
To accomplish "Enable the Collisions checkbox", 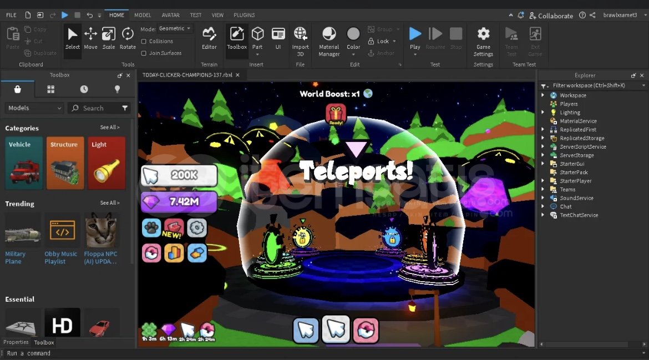I will [x=144, y=42].
